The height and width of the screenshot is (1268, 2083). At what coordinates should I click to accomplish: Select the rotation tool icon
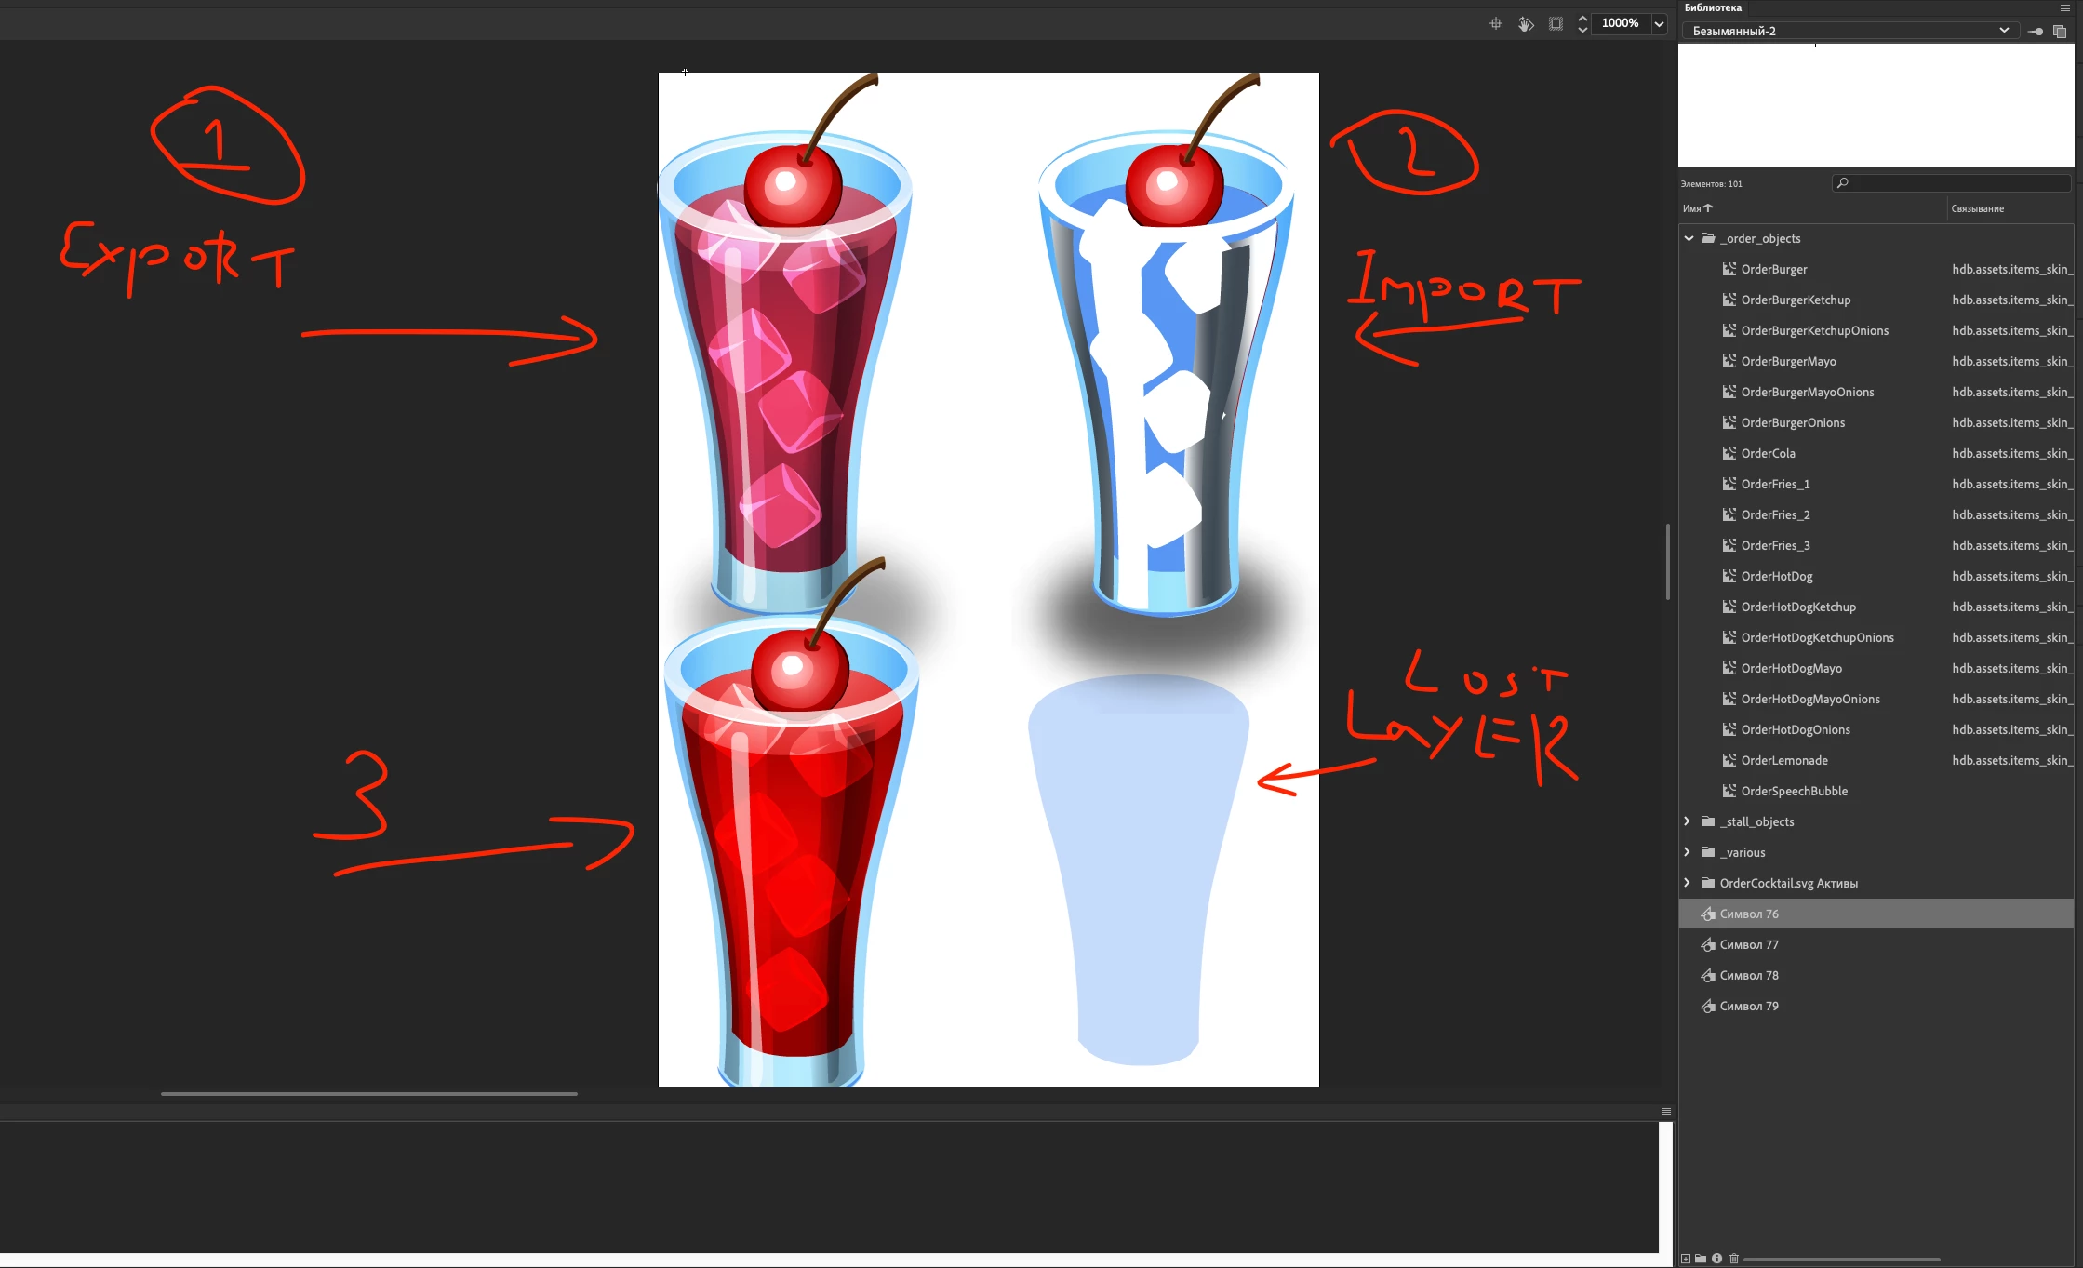click(1526, 24)
